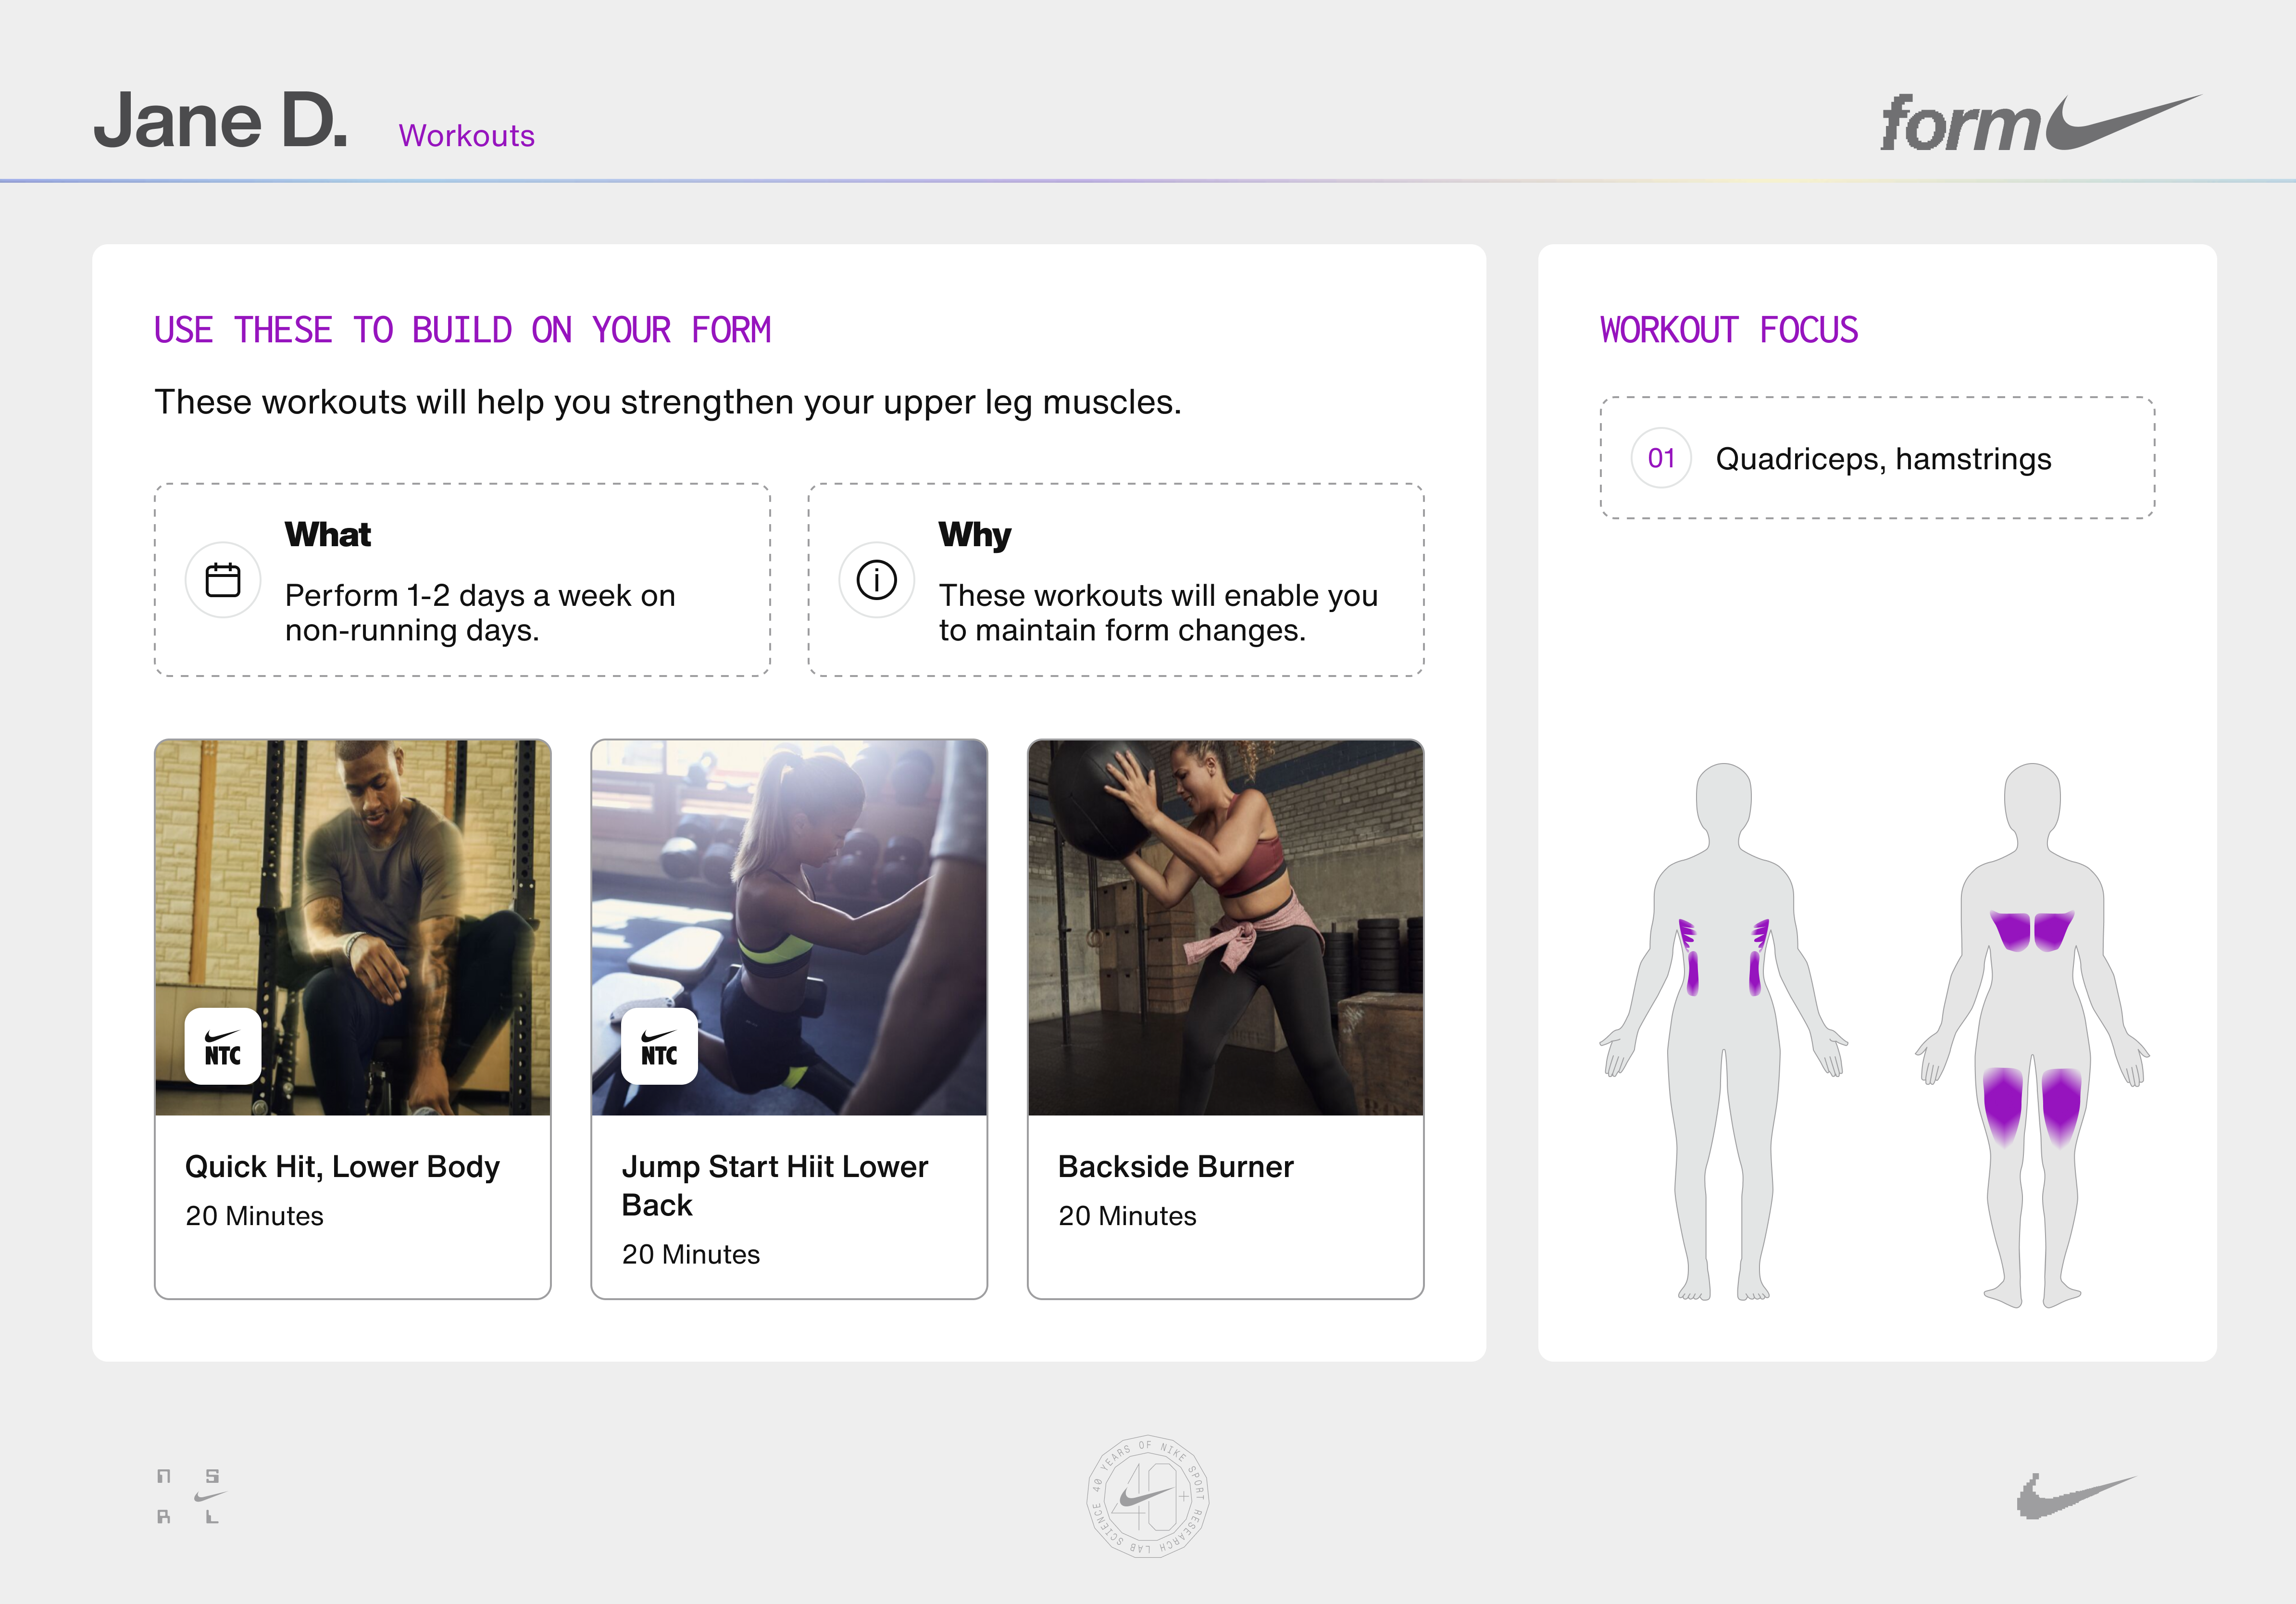The width and height of the screenshot is (2296, 1604).
Task: Click the calendar icon in What box
Action: pos(223,580)
